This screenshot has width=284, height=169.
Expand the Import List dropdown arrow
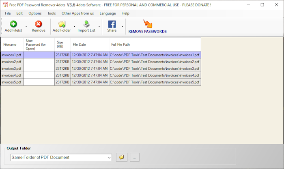pyautogui.click(x=99, y=27)
